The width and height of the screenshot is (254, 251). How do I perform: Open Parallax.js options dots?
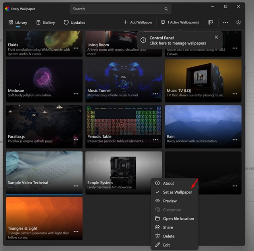click(76, 140)
